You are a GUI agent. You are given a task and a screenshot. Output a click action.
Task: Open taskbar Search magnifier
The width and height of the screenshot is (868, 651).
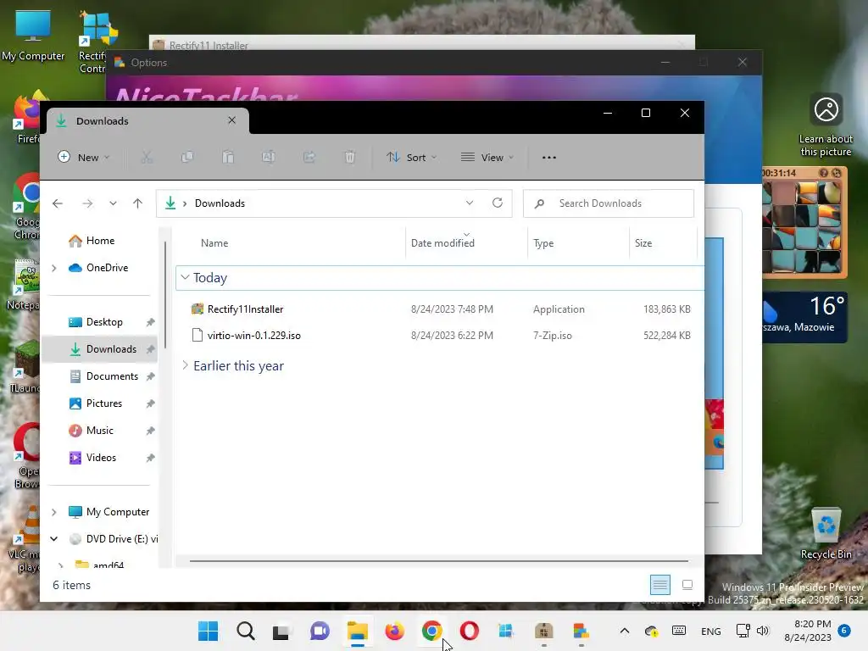pyautogui.click(x=245, y=631)
